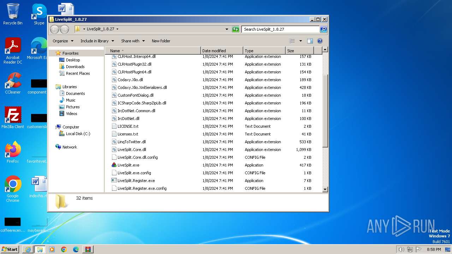Select Favorites in the navigation pane
The height and width of the screenshot is (254, 452).
pos(70,53)
